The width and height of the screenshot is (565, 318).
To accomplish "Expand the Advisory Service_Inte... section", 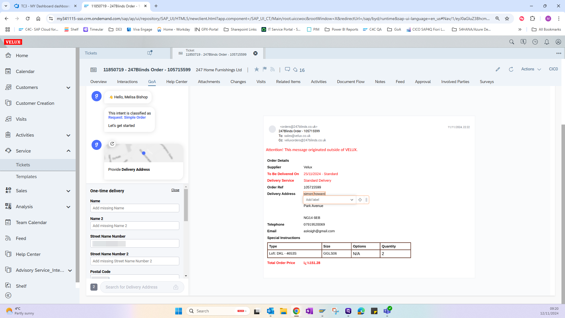I will (x=70, y=271).
